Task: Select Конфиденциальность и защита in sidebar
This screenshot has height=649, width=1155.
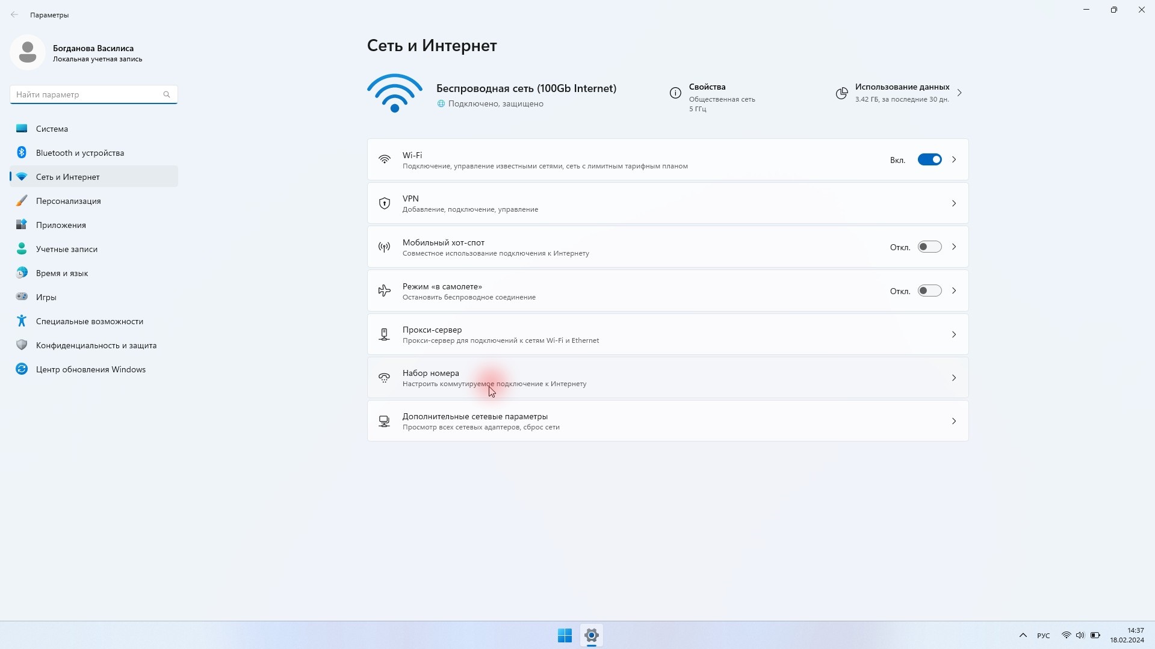Action: point(96,345)
